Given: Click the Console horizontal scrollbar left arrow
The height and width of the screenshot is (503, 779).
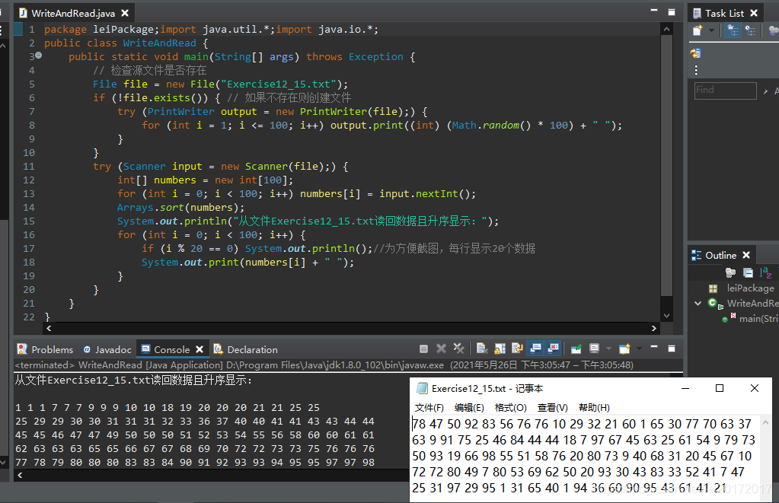Looking at the screenshot, I should pos(20,475).
